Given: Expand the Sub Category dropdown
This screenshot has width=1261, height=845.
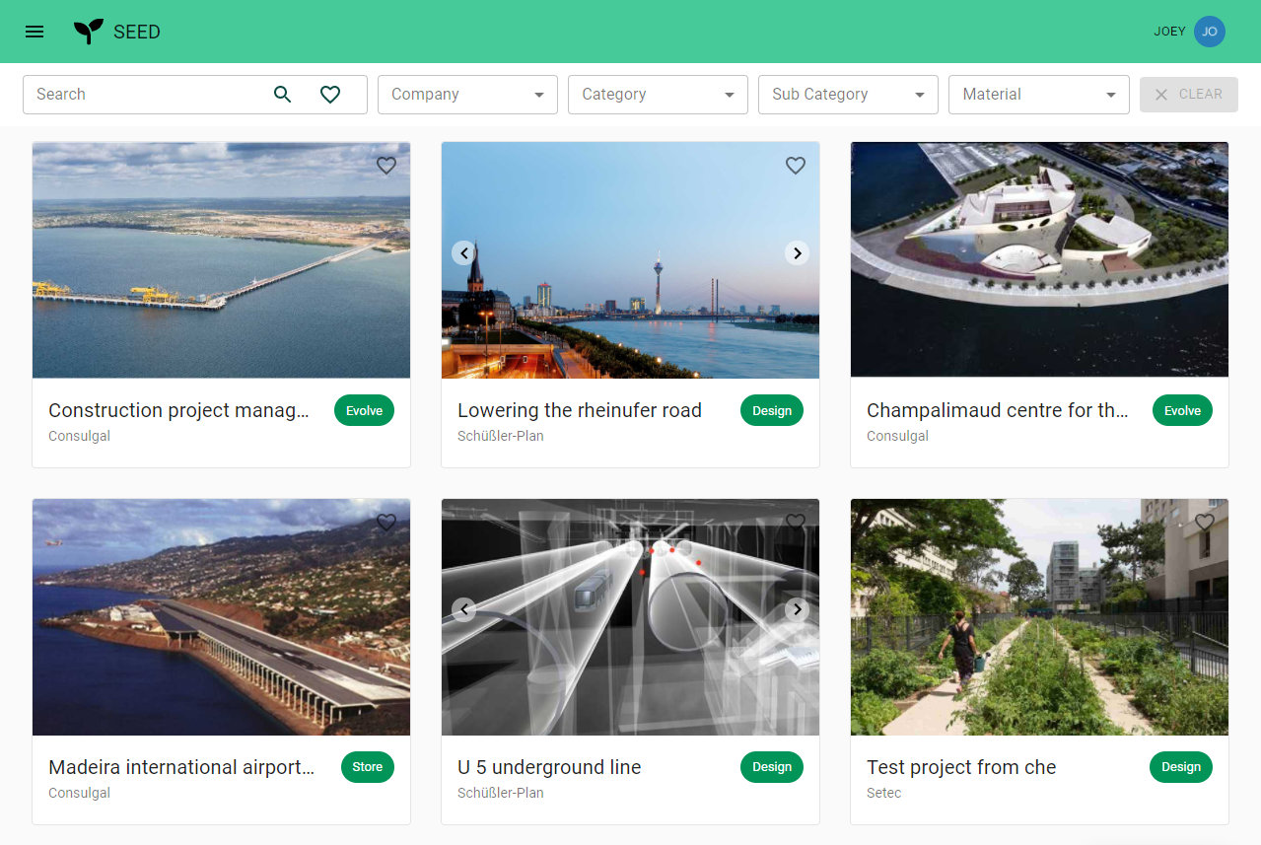Looking at the screenshot, I should pyautogui.click(x=848, y=95).
